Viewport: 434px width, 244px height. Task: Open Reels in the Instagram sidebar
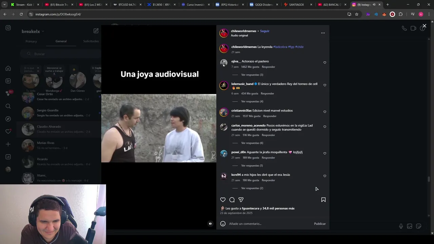coord(8,81)
